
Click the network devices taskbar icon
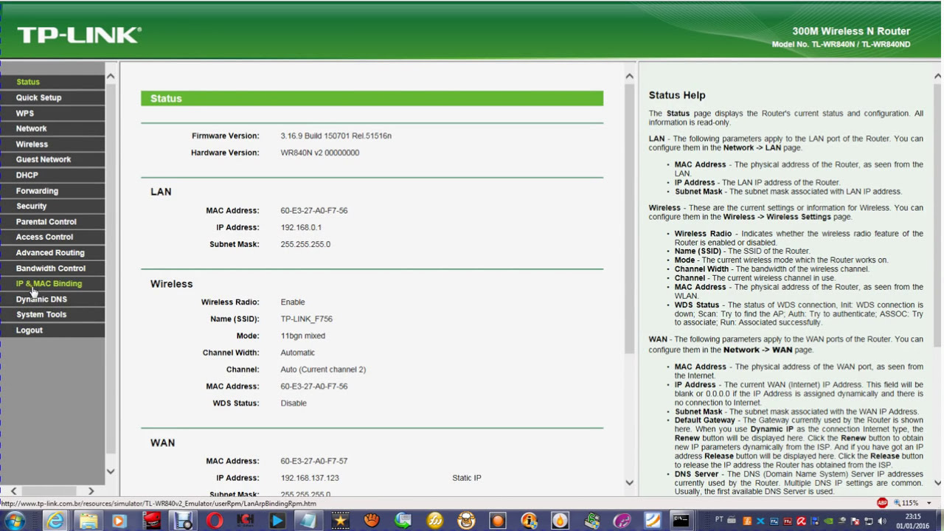click(x=591, y=521)
